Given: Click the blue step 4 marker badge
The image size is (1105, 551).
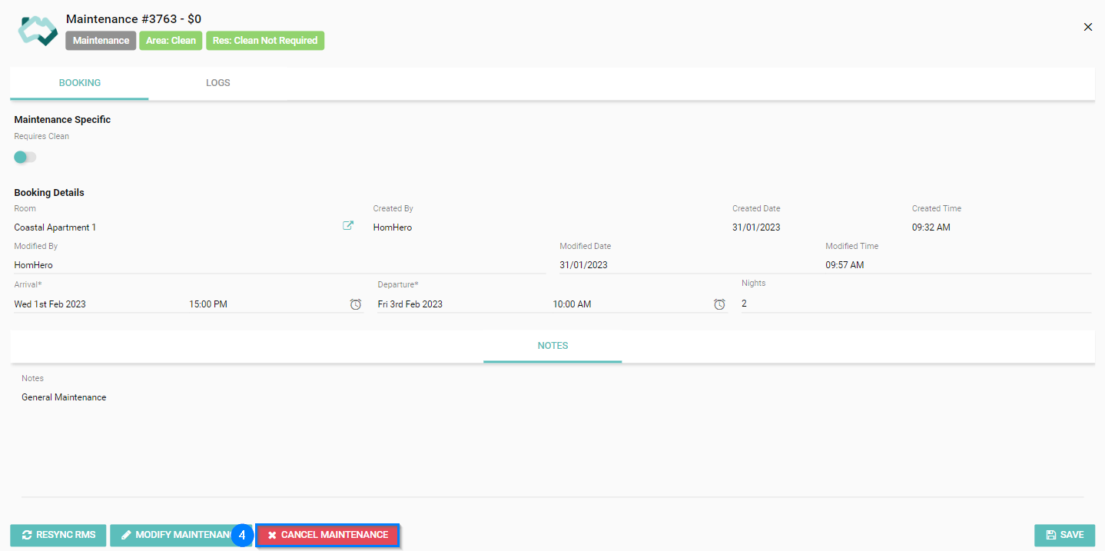Looking at the screenshot, I should [242, 536].
